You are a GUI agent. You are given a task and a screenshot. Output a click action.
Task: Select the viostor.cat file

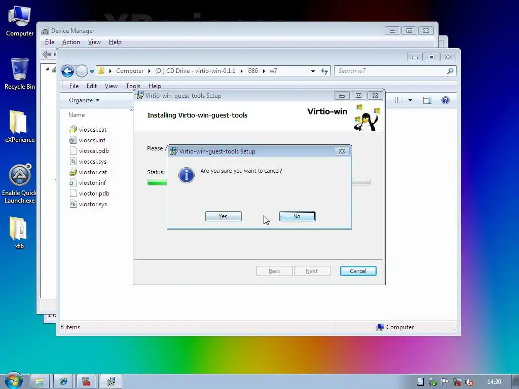point(88,172)
